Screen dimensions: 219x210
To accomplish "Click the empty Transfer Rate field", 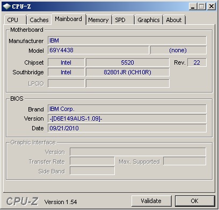I will (x=92, y=161).
